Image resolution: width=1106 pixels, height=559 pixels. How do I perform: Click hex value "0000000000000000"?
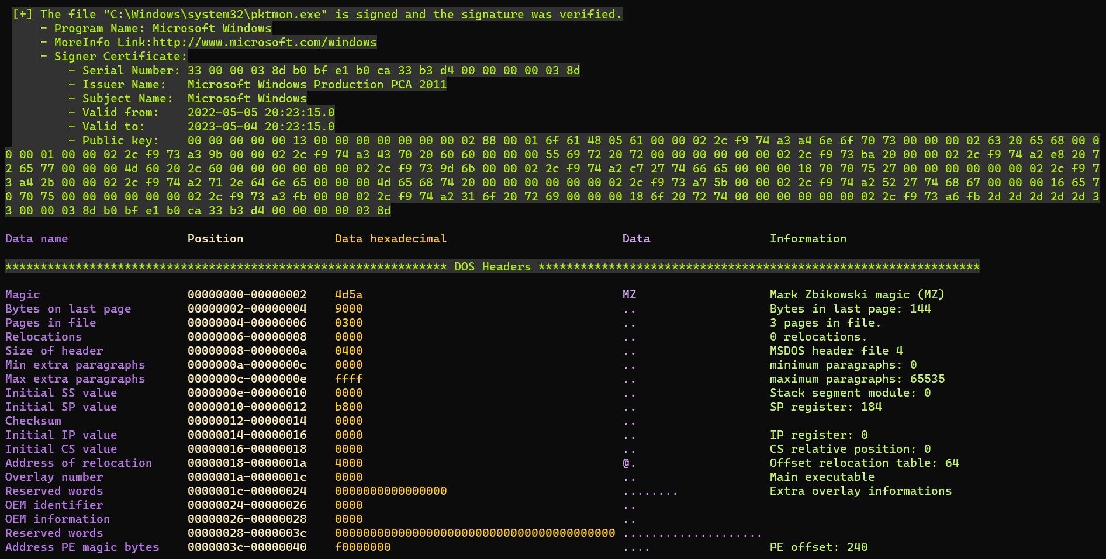(x=391, y=491)
